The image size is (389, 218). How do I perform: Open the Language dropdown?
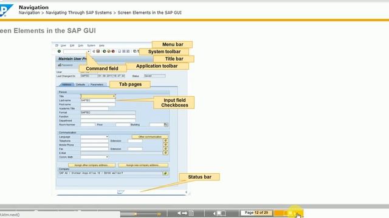pos(107,137)
